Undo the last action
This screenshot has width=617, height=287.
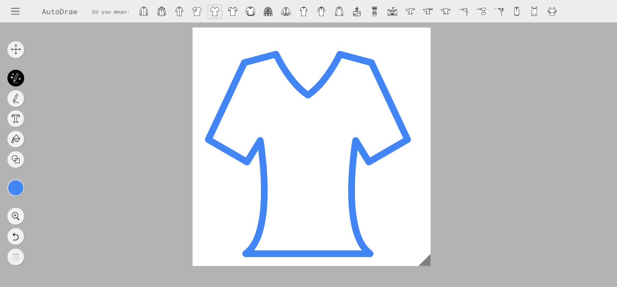tap(16, 237)
